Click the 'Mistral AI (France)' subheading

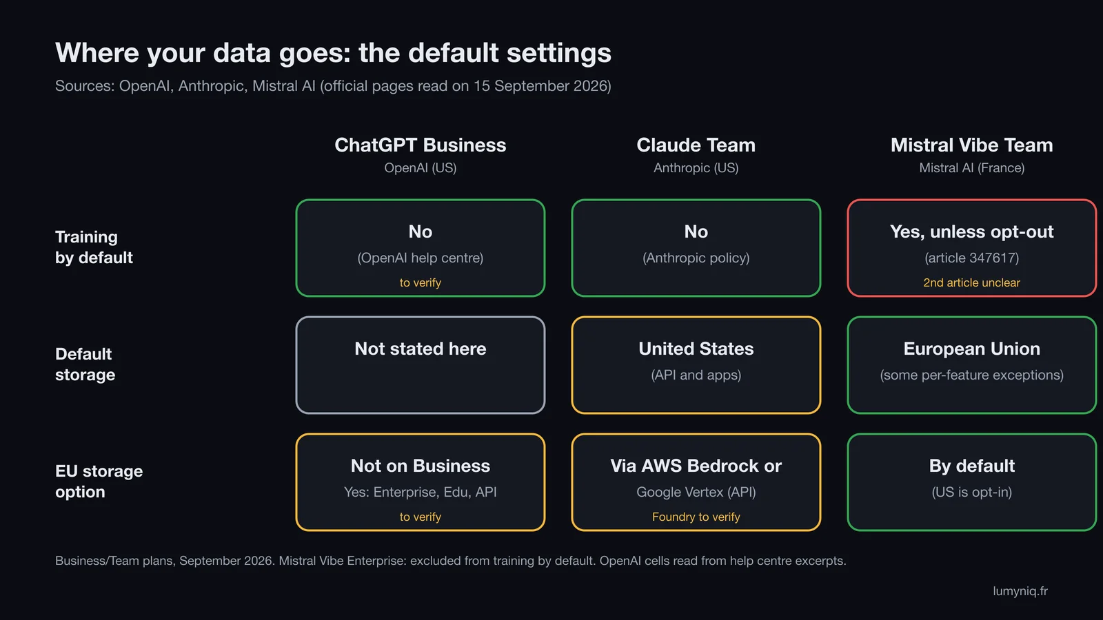(972, 168)
